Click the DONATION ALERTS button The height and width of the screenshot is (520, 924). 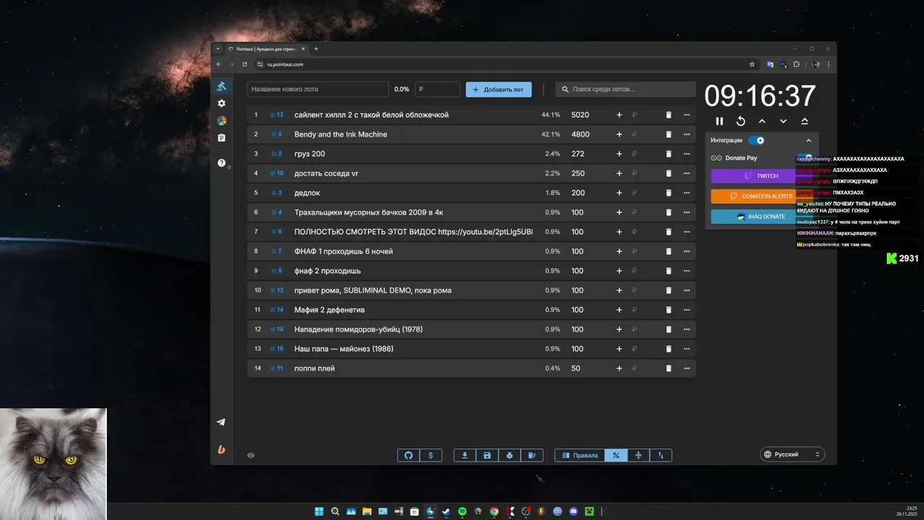pyautogui.click(x=762, y=196)
